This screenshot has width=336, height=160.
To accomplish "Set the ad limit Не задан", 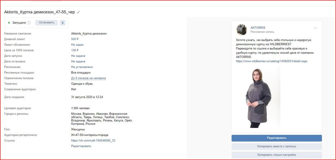I will pyautogui.click(x=77, y=45).
